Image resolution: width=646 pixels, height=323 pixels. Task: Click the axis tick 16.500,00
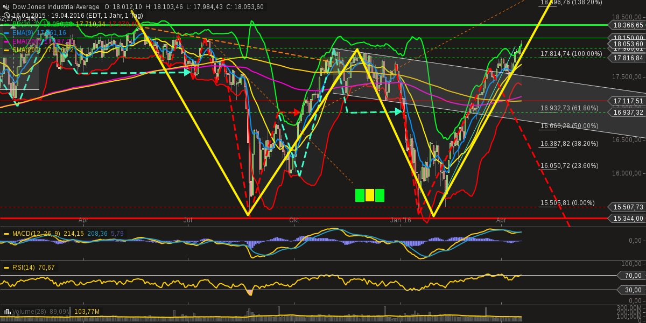click(626, 139)
